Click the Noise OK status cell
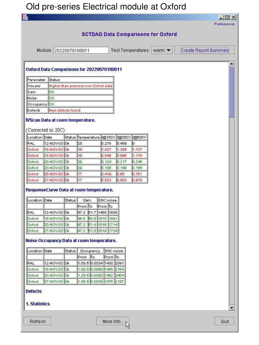The width and height of the screenshot is (259, 345). (x=81, y=98)
